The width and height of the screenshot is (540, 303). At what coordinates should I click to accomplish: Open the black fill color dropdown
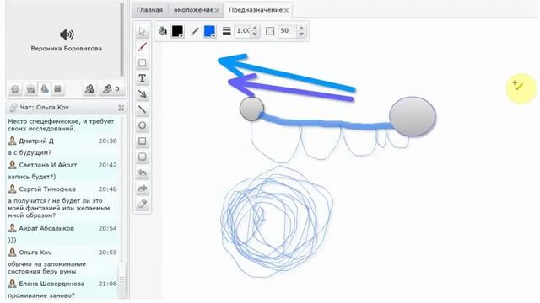coord(177,31)
